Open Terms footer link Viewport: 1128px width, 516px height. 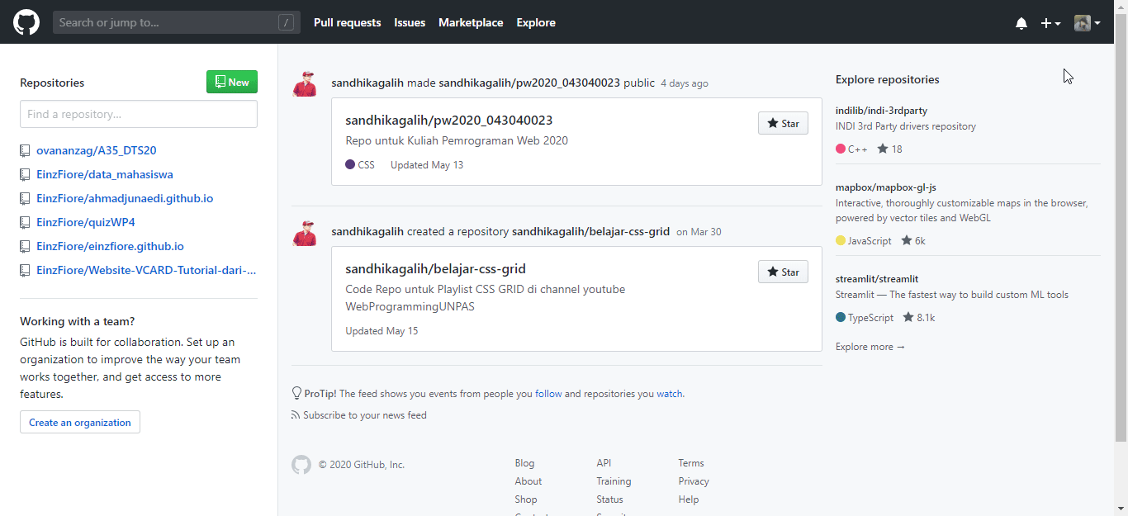pyautogui.click(x=691, y=463)
